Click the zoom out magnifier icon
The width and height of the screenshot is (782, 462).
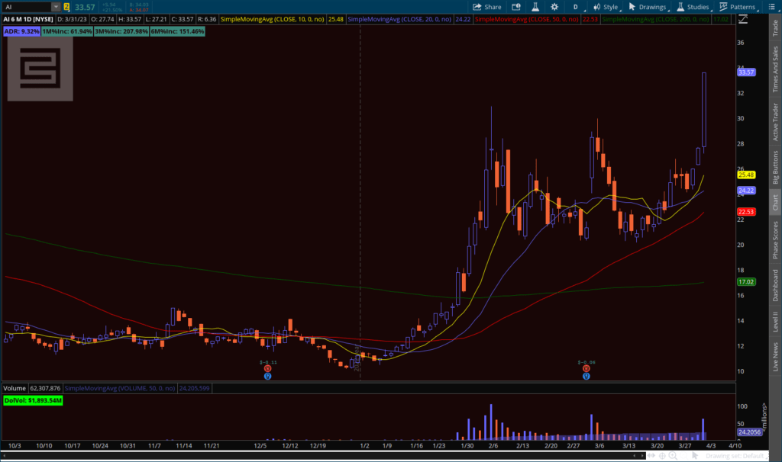click(683, 456)
